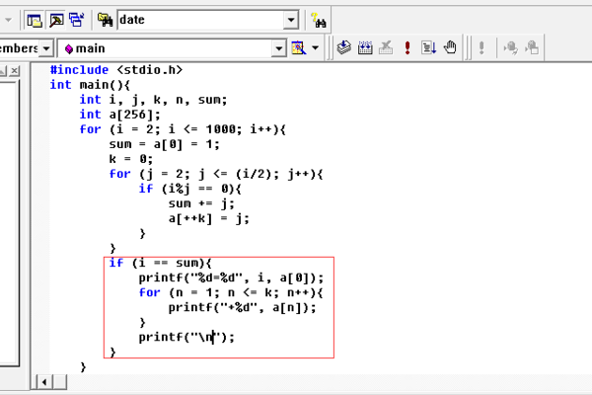The width and height of the screenshot is (592, 395).
Task: Click the 'for (j = 2; j <= (i/2); j++){' line
Action: coord(216,174)
